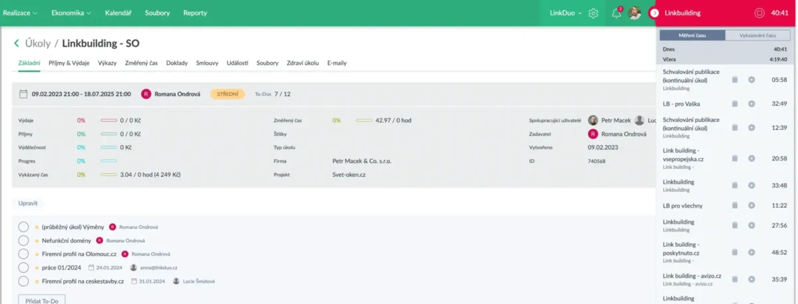Delete the LB pro všechny time entry
This screenshot has height=304, width=798.
click(735, 206)
